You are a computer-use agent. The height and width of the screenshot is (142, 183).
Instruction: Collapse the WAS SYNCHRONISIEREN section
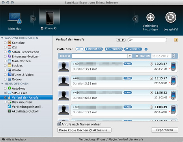pos(2,38)
